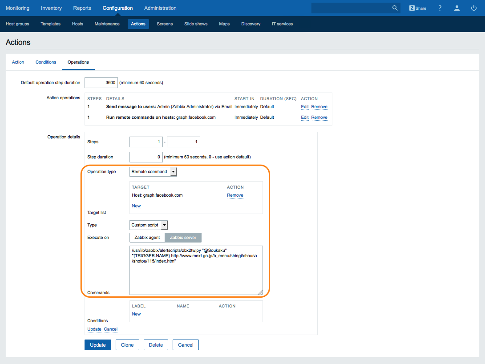485x364 pixels.
Task: Remove target host graph.facebook.com
Action: point(235,195)
